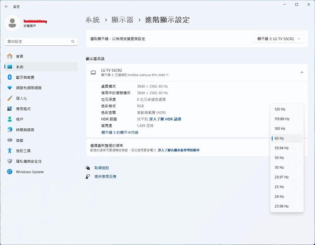The width and height of the screenshot is (315, 245).
Task: Open the Accessibility icon in sidebar
Action: (x=9, y=151)
